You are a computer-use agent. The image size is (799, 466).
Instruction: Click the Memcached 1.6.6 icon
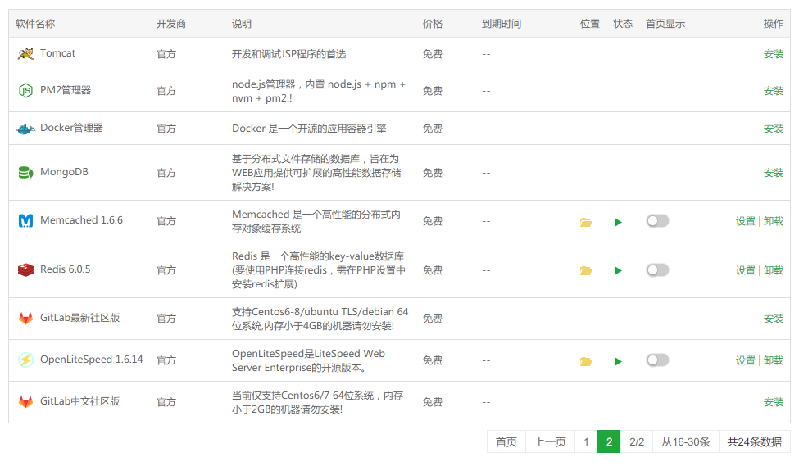point(25,220)
